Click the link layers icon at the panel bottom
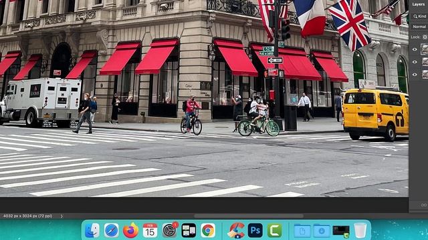The width and height of the screenshot is (428, 240). coord(424,205)
